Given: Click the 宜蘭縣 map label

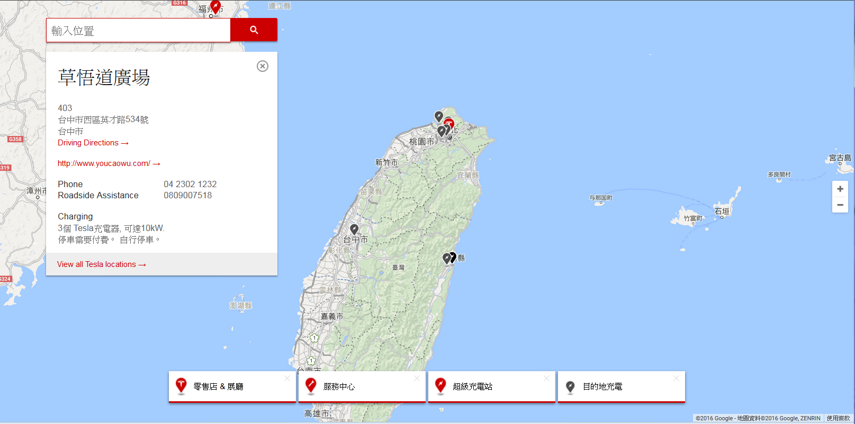Looking at the screenshot, I should pyautogui.click(x=468, y=175).
